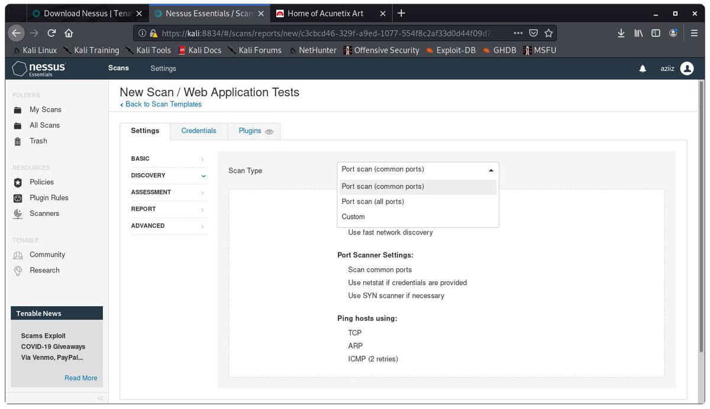This screenshot has height=409, width=710.
Task: Open the Scans top menu
Action: tap(118, 69)
